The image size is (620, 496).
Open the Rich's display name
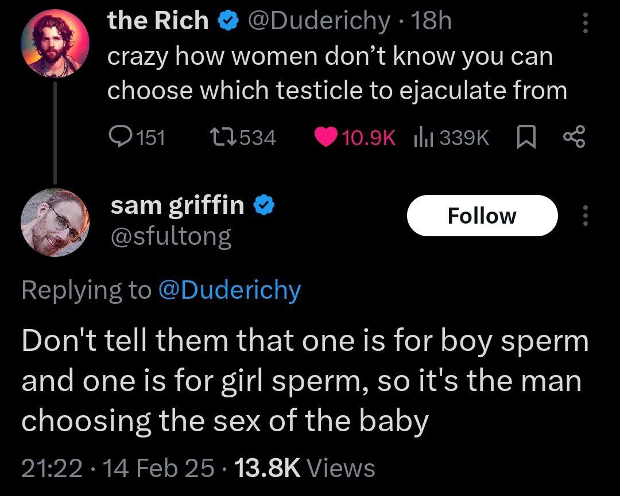coord(158,20)
